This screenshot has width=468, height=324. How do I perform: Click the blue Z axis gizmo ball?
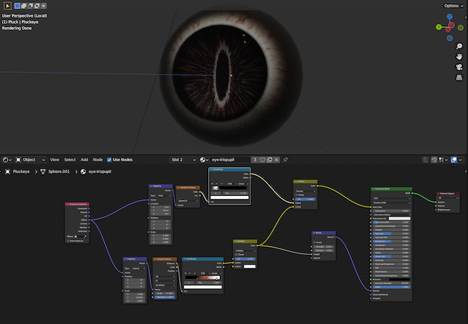450,17
